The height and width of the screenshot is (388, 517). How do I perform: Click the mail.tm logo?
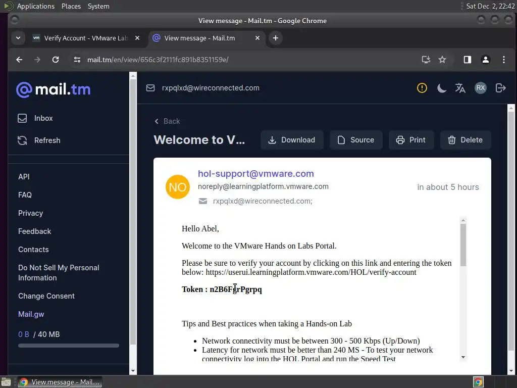click(54, 89)
